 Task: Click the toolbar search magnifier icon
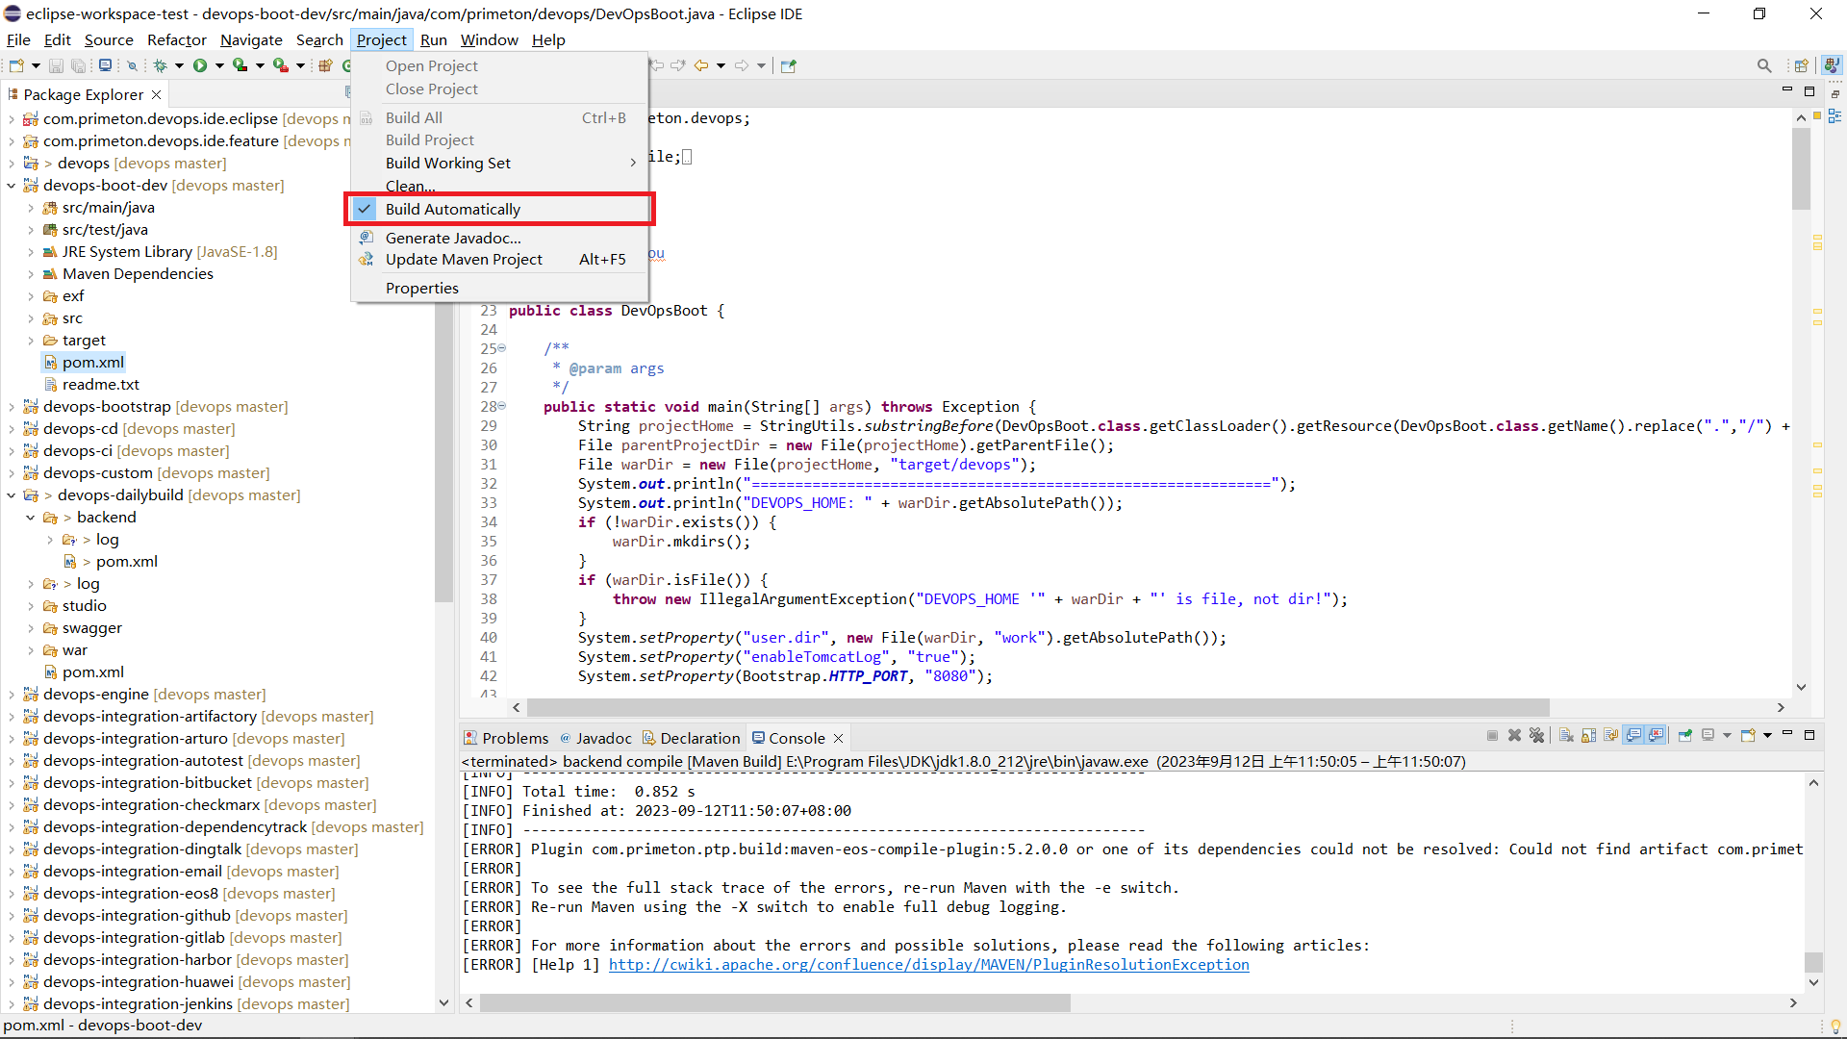click(x=1763, y=65)
